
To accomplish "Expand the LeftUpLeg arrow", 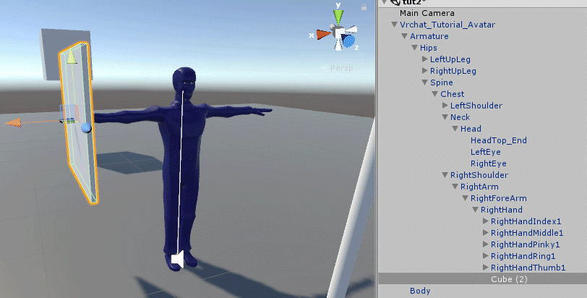I will pyautogui.click(x=425, y=59).
